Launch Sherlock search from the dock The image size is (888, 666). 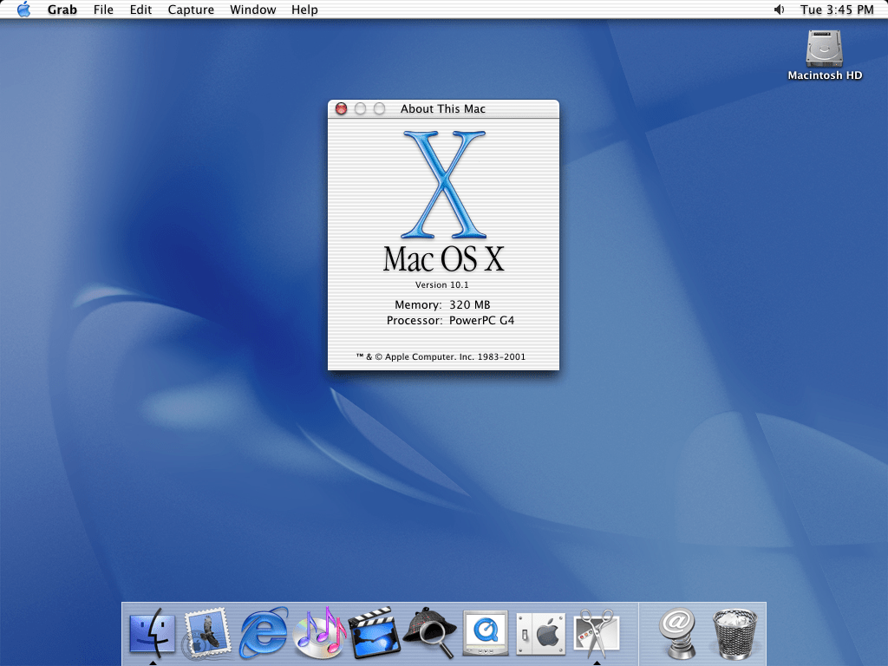(x=430, y=635)
